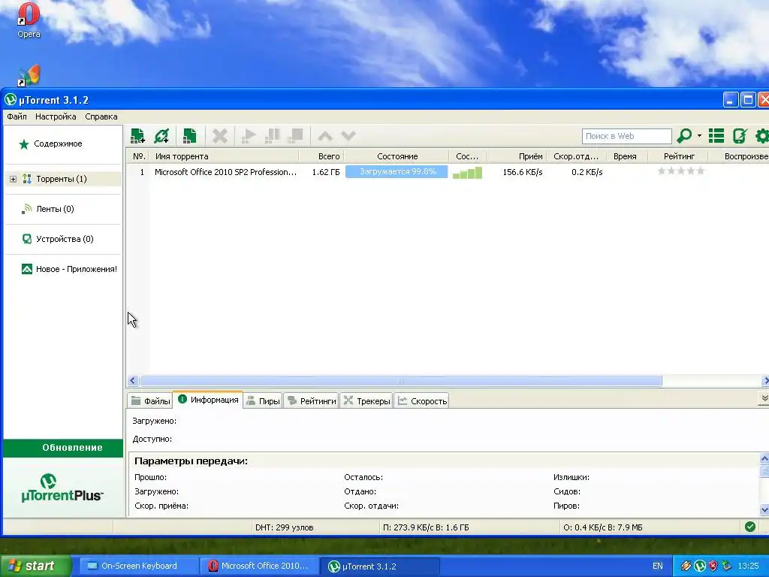
Task: Select Устройства (0) in sidebar
Action: [x=65, y=239]
